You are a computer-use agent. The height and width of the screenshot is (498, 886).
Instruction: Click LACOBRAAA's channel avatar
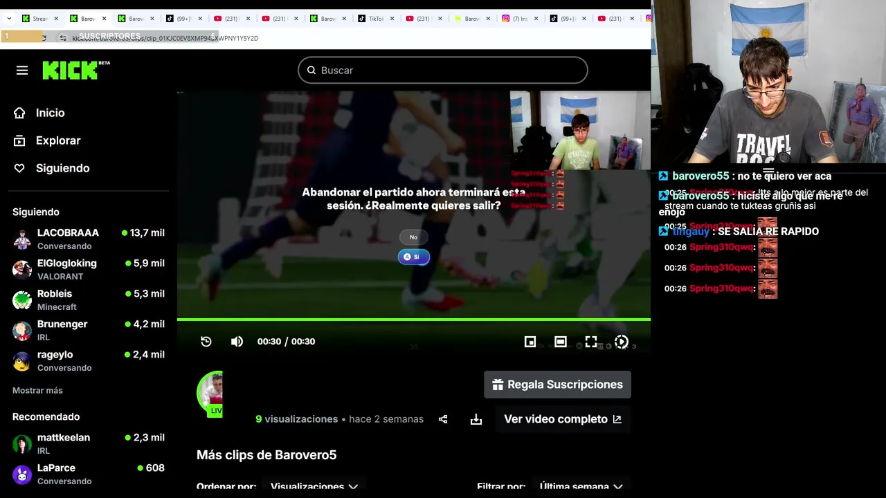pos(22,239)
